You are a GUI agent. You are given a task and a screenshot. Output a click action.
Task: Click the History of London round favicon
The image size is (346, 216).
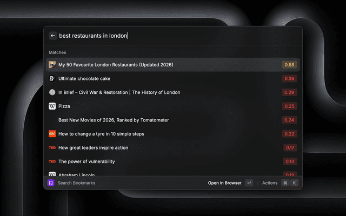point(52,92)
